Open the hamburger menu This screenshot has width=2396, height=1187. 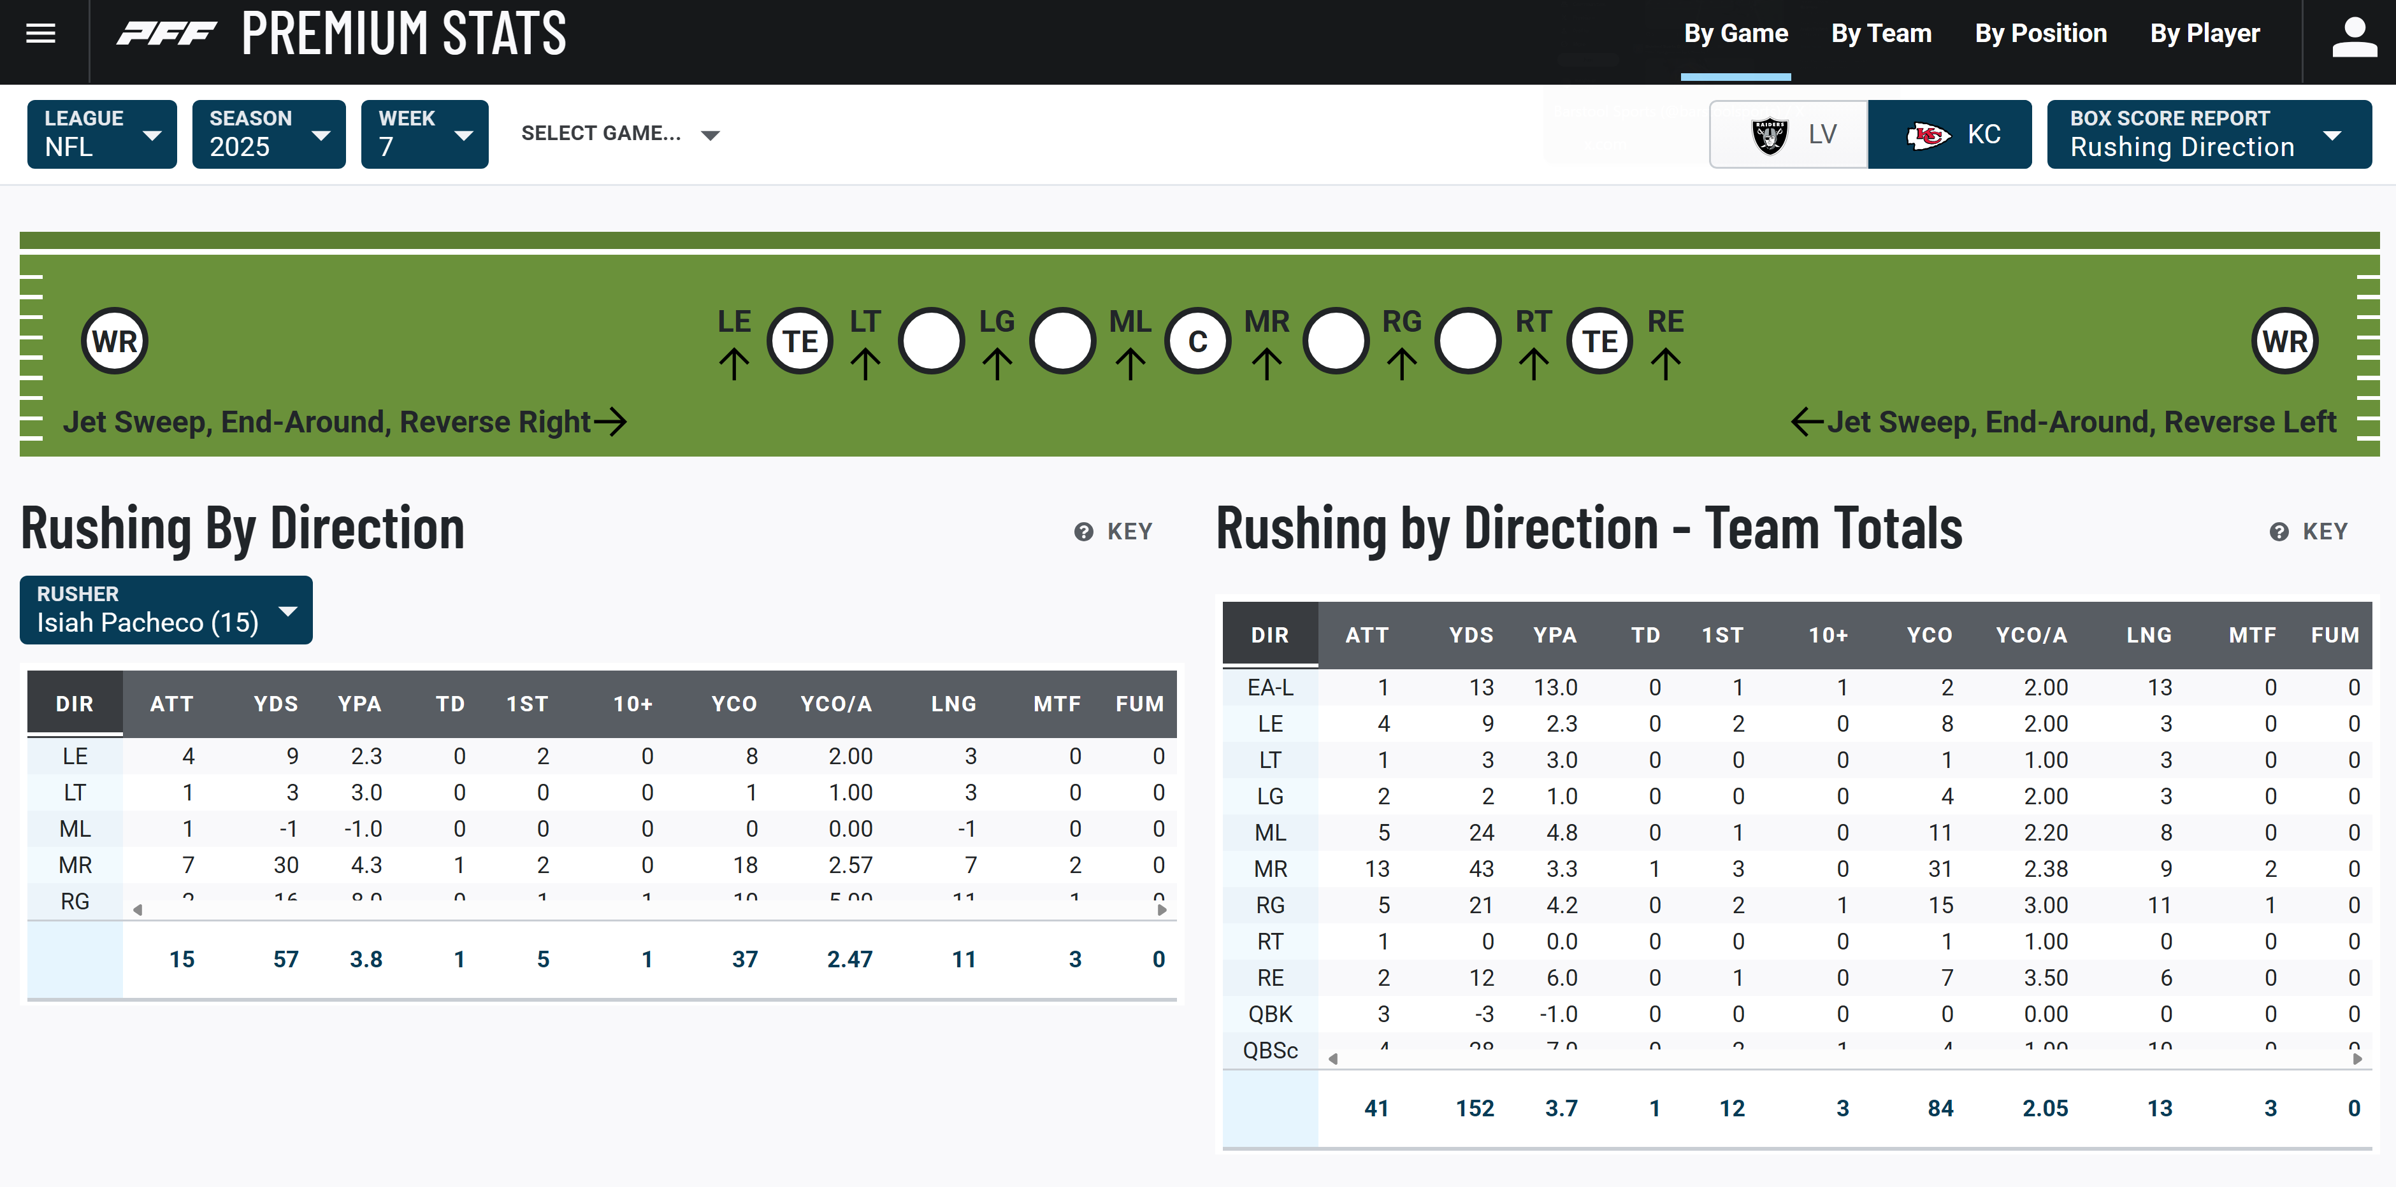tap(40, 34)
